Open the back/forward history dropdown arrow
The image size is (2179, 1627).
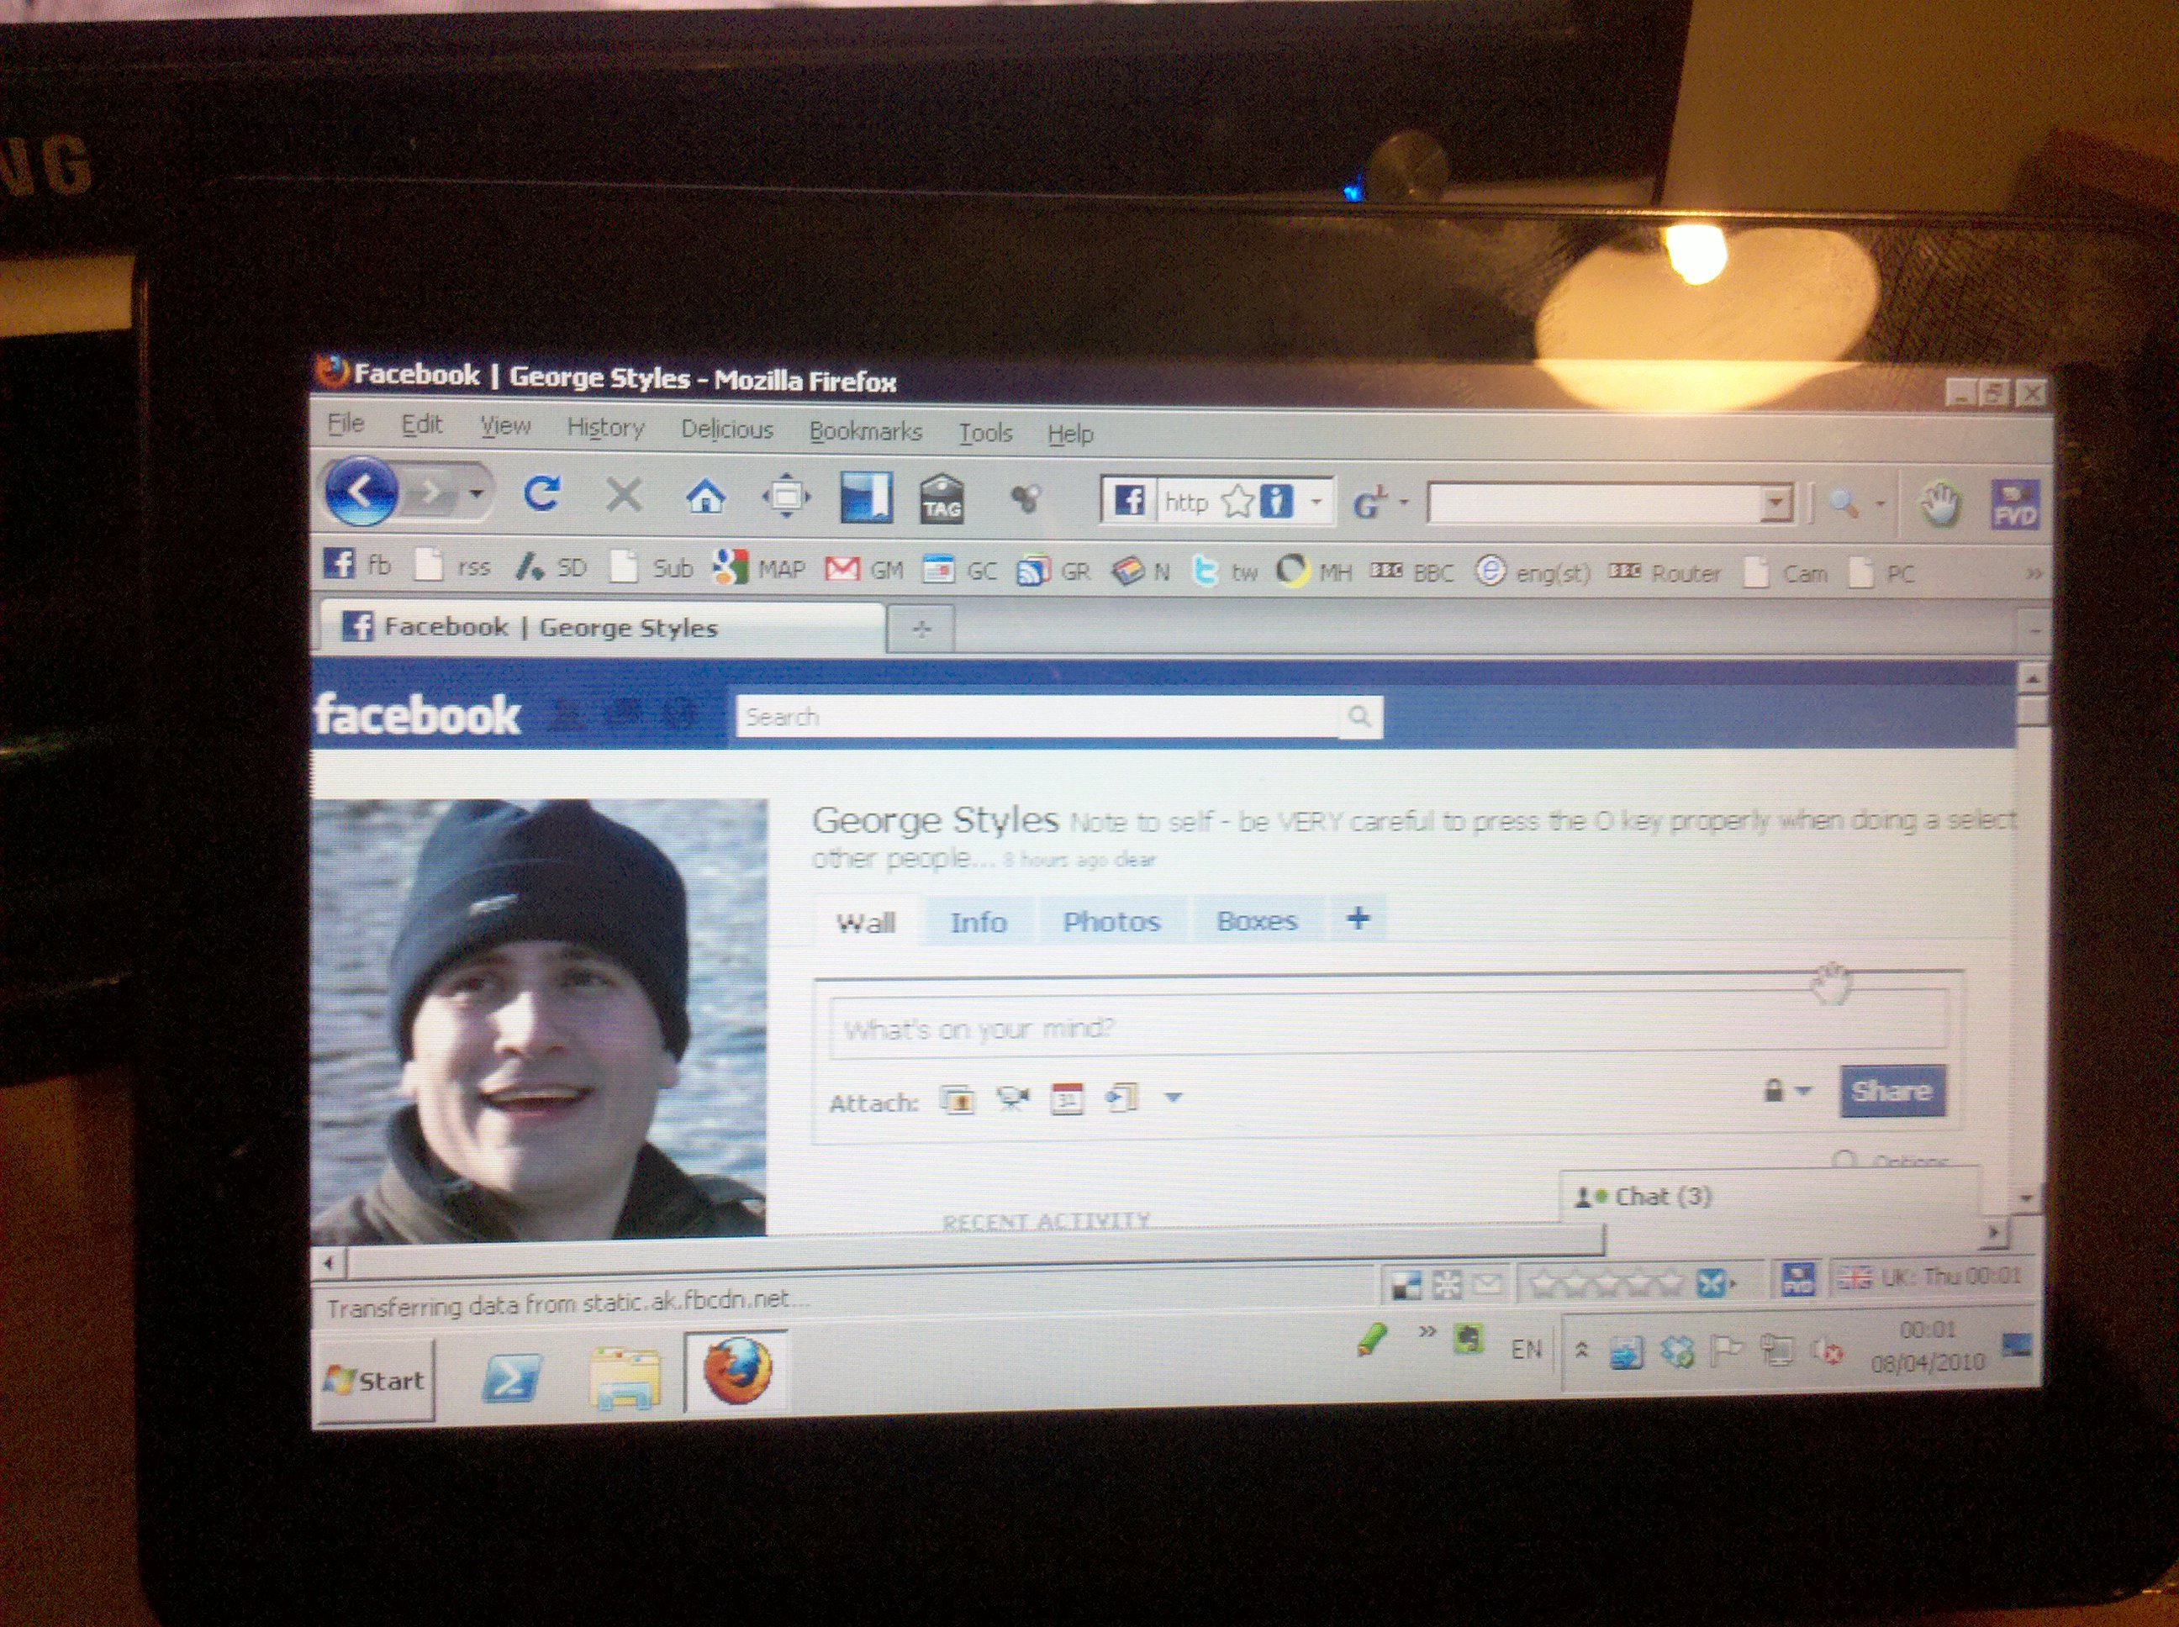(x=477, y=492)
